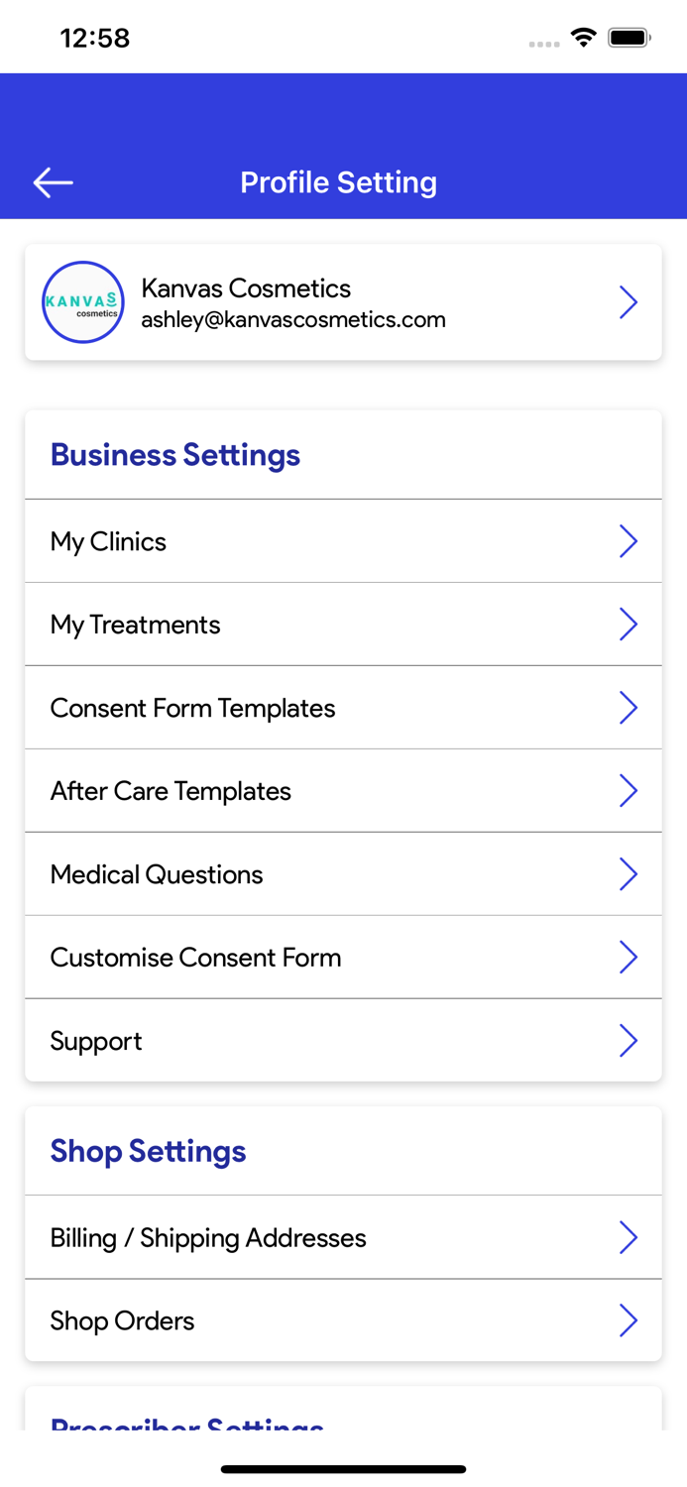The height and width of the screenshot is (1487, 687).
Task: Open My Clinics menu item
Action: tap(109, 541)
